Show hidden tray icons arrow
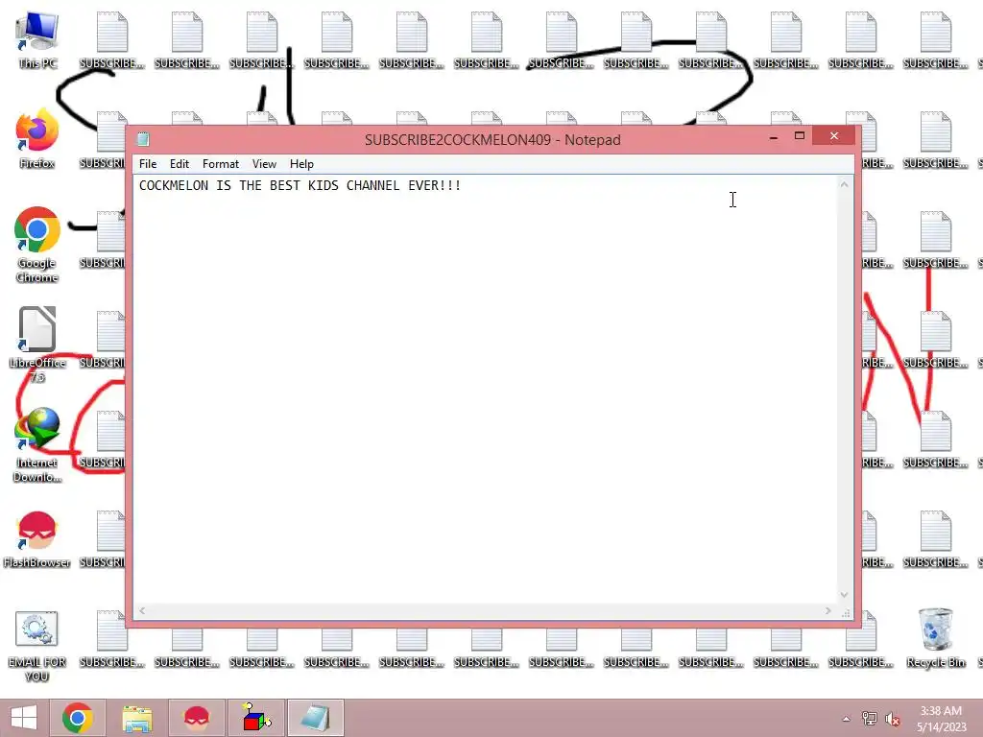Screen dimensions: 983x737 846,719
